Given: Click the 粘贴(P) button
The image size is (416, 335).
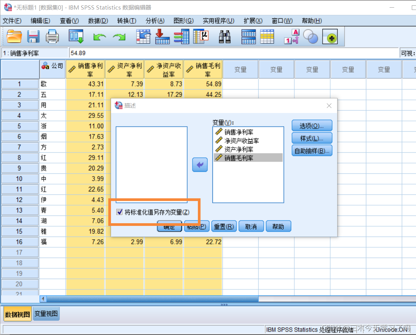Looking at the screenshot, I should [x=197, y=226].
